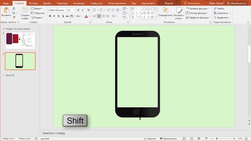Click the Вставить paste icon
The image size is (251, 141).
(6, 11)
